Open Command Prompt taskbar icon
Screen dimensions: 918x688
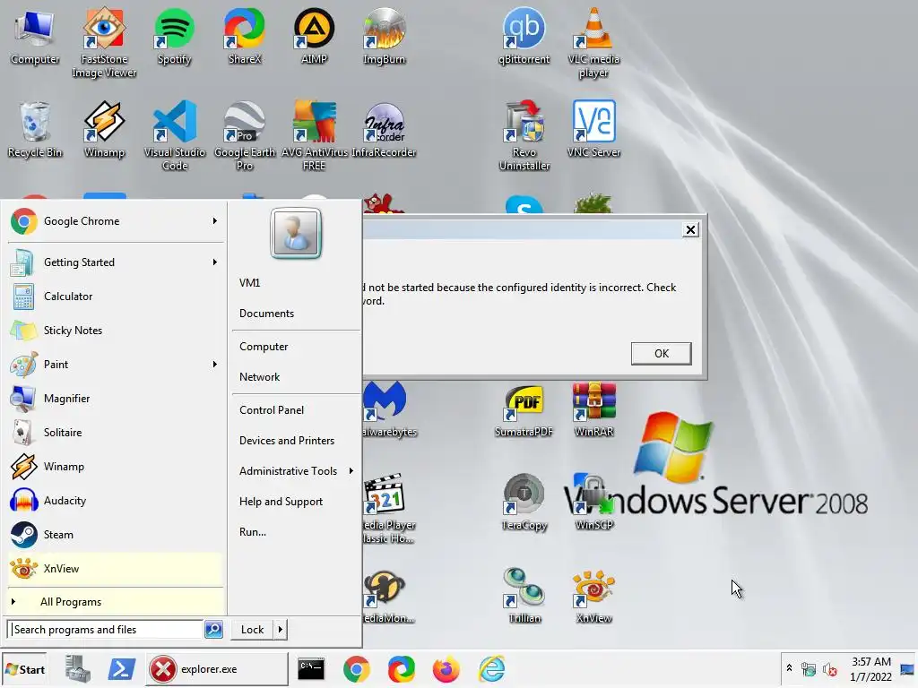(311, 668)
